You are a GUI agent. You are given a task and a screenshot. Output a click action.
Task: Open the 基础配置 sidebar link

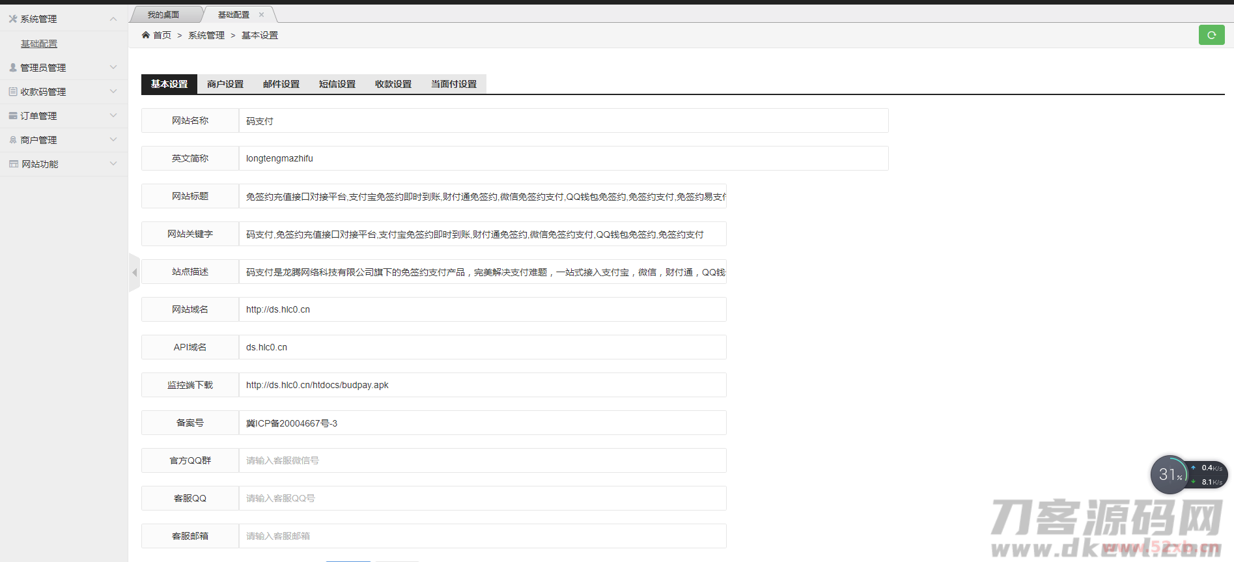click(x=39, y=44)
